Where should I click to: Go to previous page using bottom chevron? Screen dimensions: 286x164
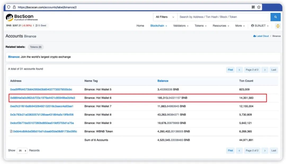239,151
